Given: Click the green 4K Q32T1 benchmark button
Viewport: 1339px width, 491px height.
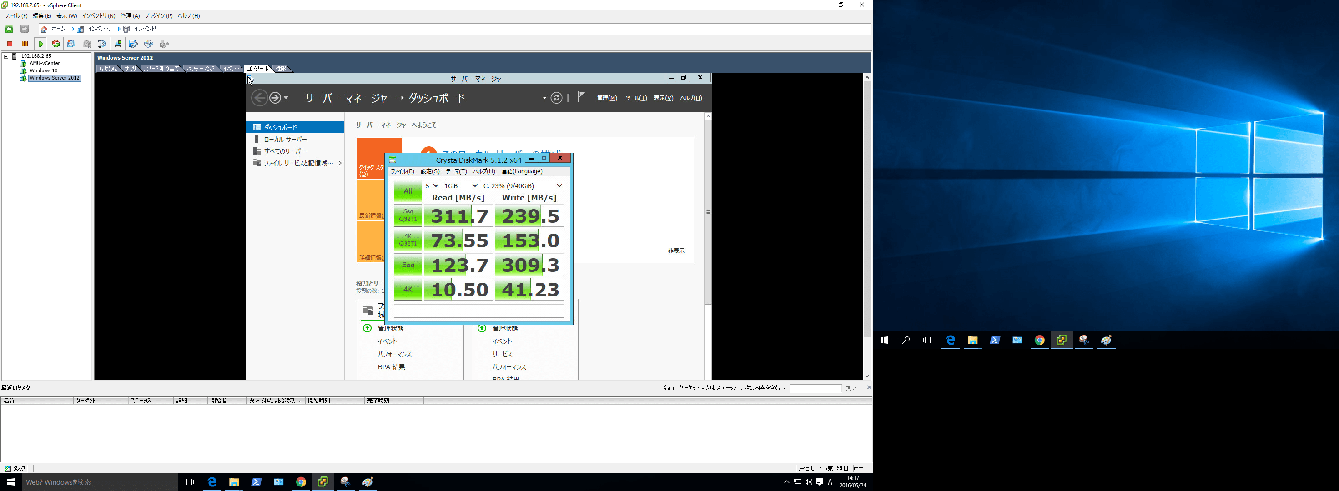Looking at the screenshot, I should point(408,240).
